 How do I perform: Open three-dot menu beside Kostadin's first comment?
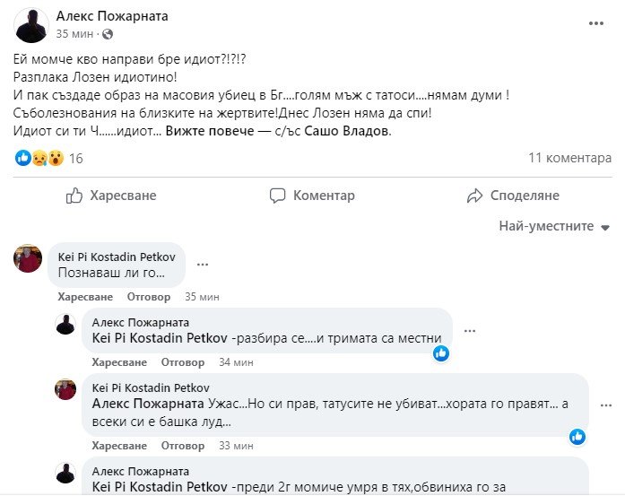tap(203, 265)
